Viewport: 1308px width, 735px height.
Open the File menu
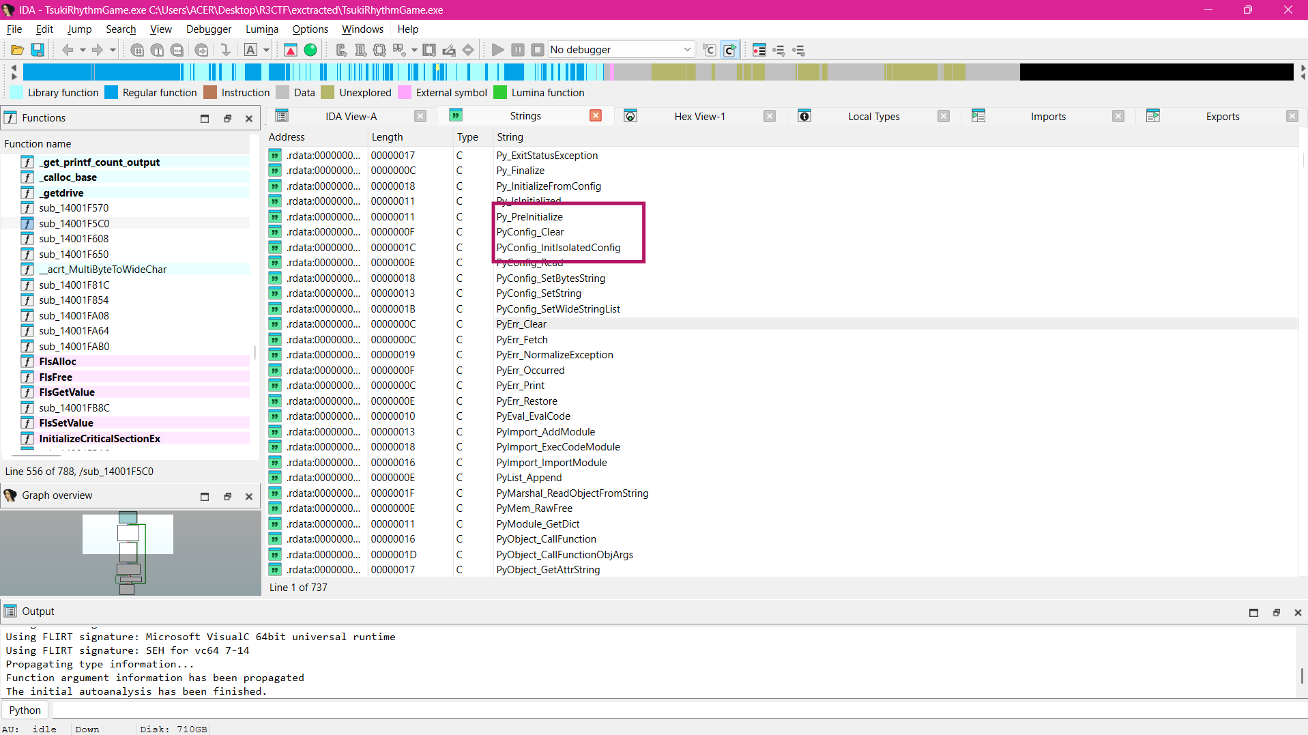(14, 29)
